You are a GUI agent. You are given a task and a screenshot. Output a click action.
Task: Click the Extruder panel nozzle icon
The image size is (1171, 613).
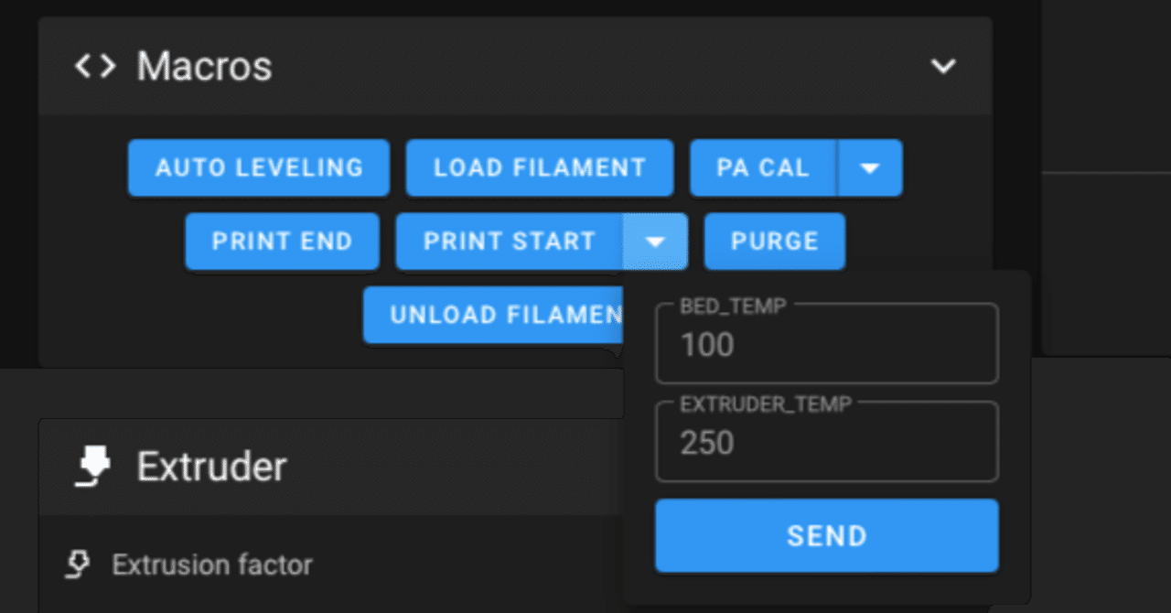point(91,468)
